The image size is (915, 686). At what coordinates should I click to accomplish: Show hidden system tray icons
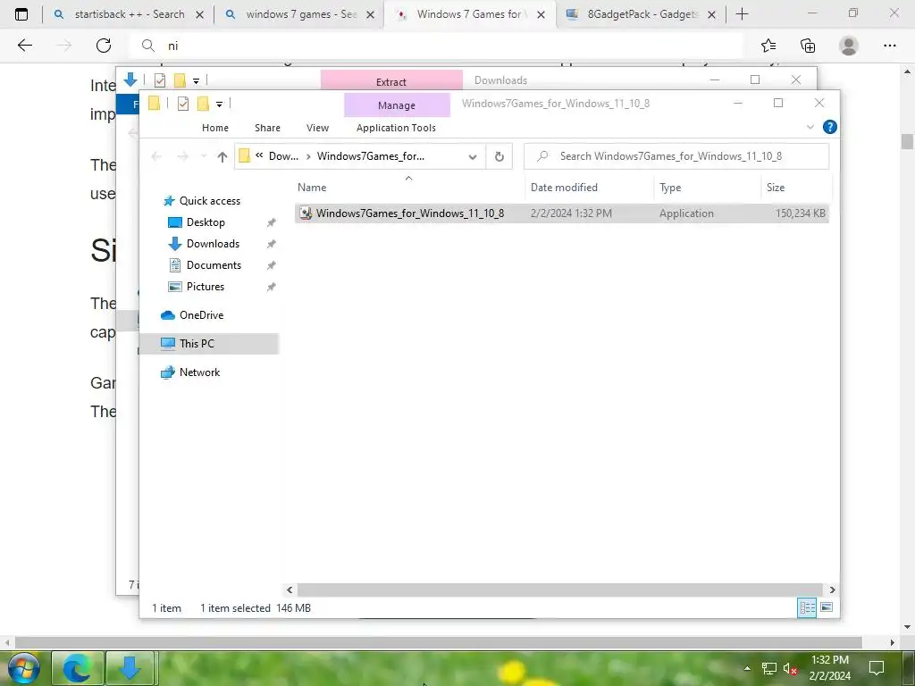point(747,668)
